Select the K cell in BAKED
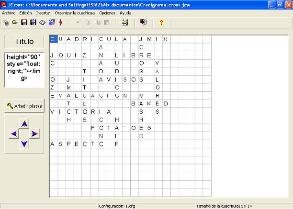This screenshot has width=293, height=209. (150, 104)
